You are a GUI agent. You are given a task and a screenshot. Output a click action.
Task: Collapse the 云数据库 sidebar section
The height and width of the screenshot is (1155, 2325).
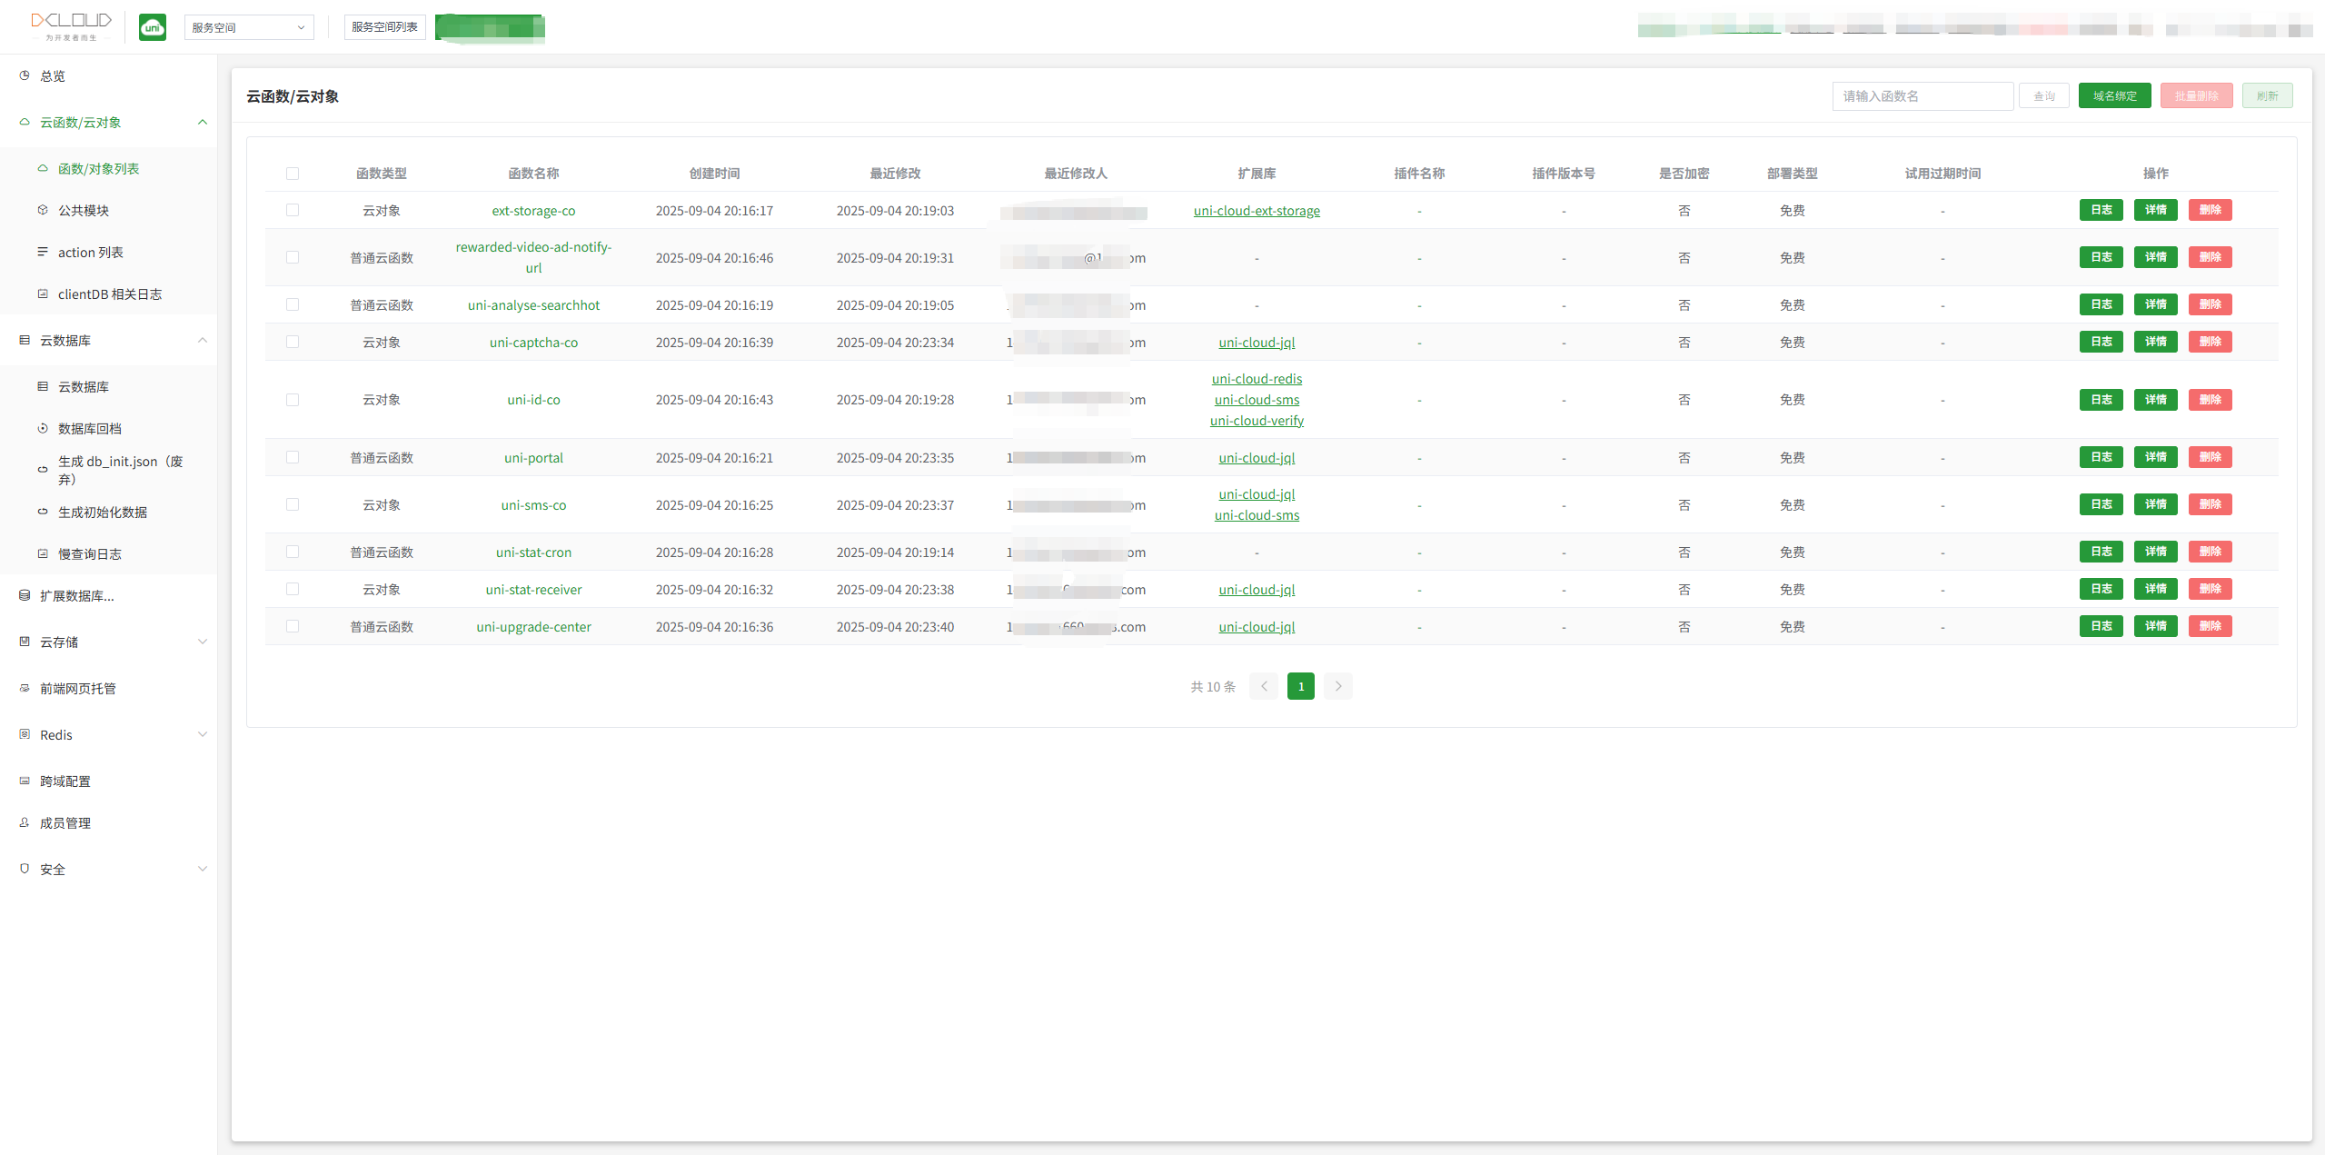click(x=203, y=340)
